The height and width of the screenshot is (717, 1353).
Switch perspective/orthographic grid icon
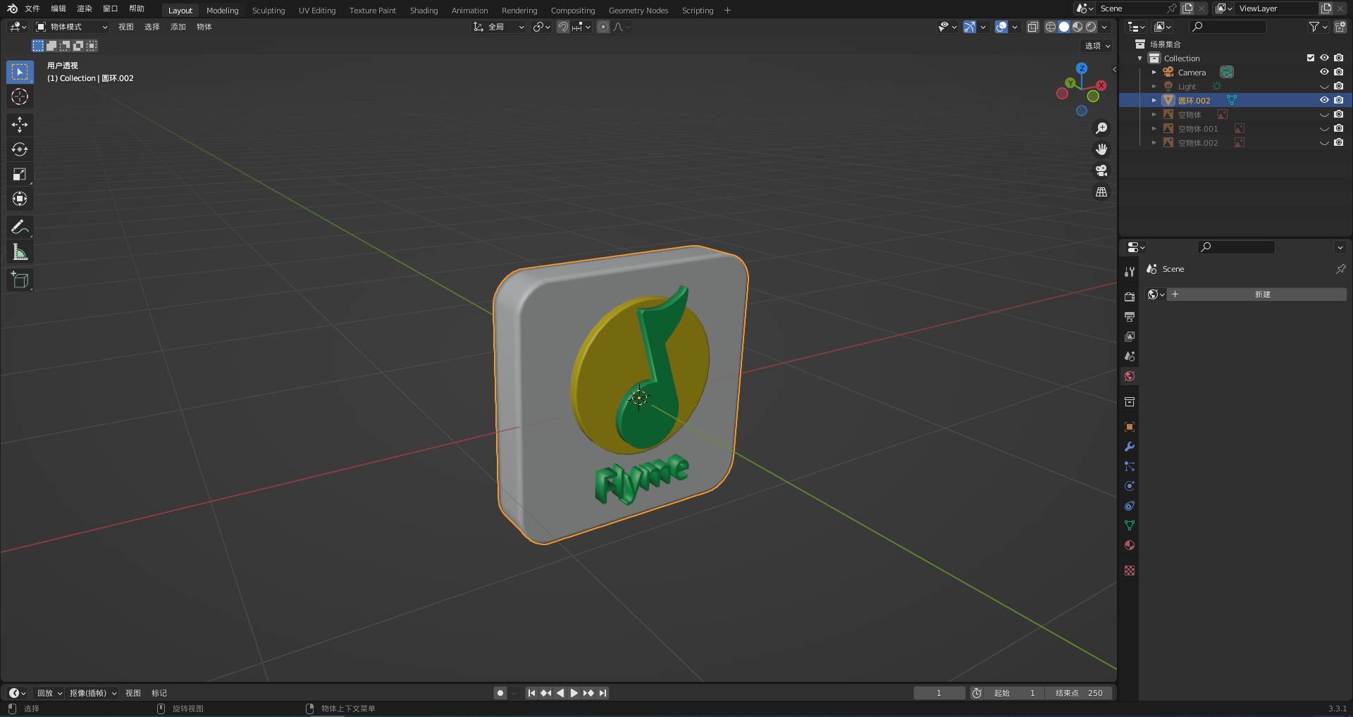coord(1101,192)
